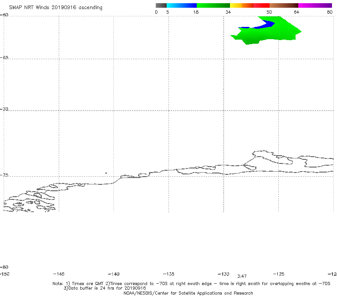
Task: Click the yellow-orange segment of the color bar
Action: (x=242, y=5)
